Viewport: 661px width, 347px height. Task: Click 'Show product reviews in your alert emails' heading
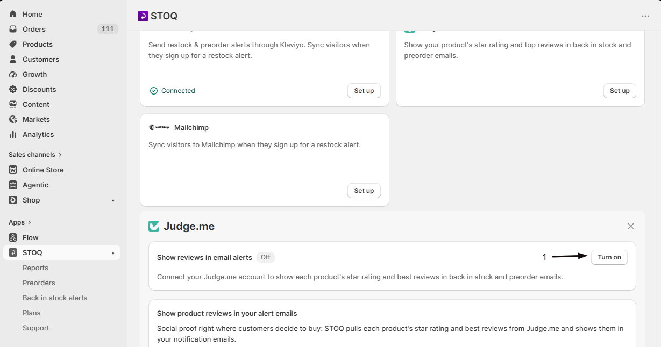[x=227, y=313]
